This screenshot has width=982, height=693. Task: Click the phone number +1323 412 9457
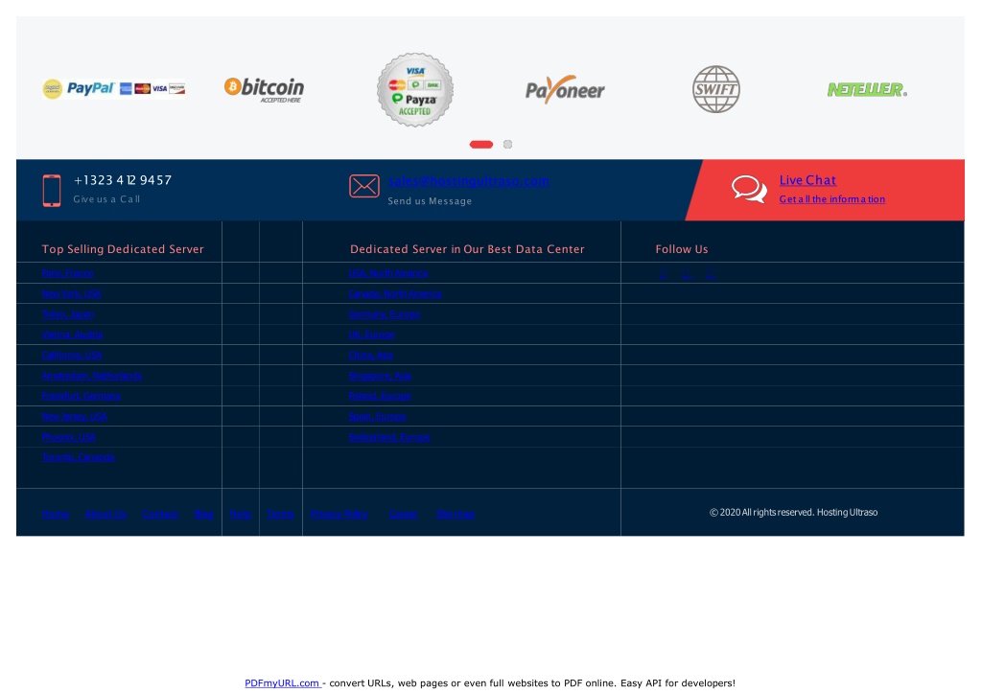(x=123, y=180)
